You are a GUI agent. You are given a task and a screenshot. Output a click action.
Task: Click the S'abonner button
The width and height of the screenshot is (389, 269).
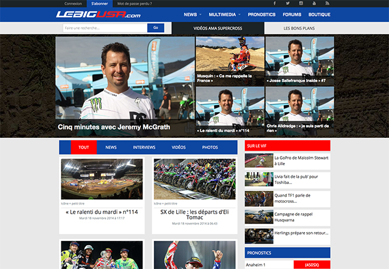coord(100,4)
